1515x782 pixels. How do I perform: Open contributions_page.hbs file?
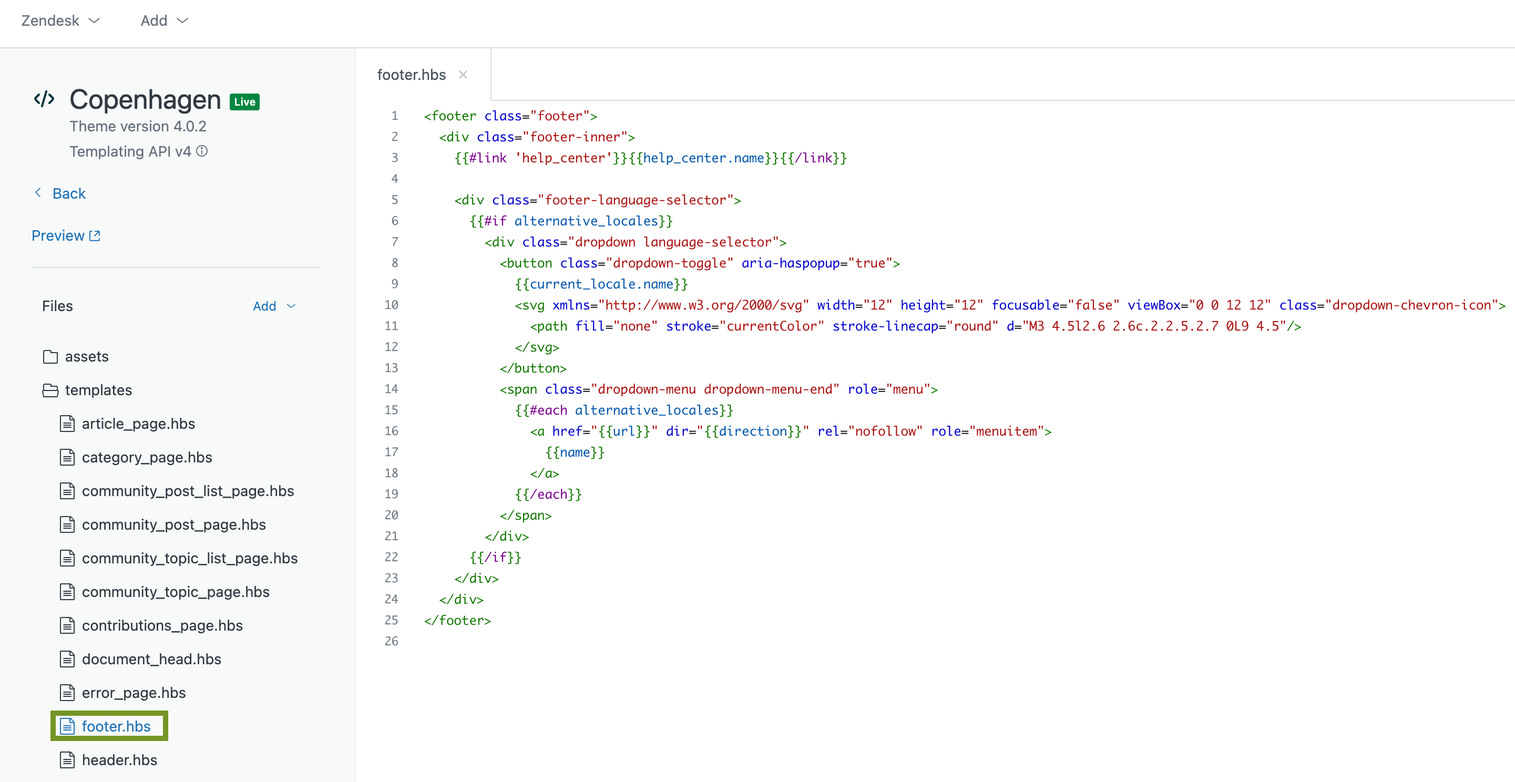162,625
